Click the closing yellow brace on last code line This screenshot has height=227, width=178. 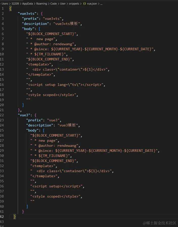click(x=15, y=217)
